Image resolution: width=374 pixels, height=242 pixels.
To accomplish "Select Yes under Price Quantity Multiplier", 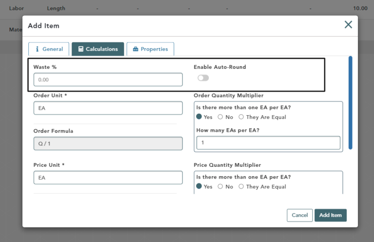I will coord(199,186).
